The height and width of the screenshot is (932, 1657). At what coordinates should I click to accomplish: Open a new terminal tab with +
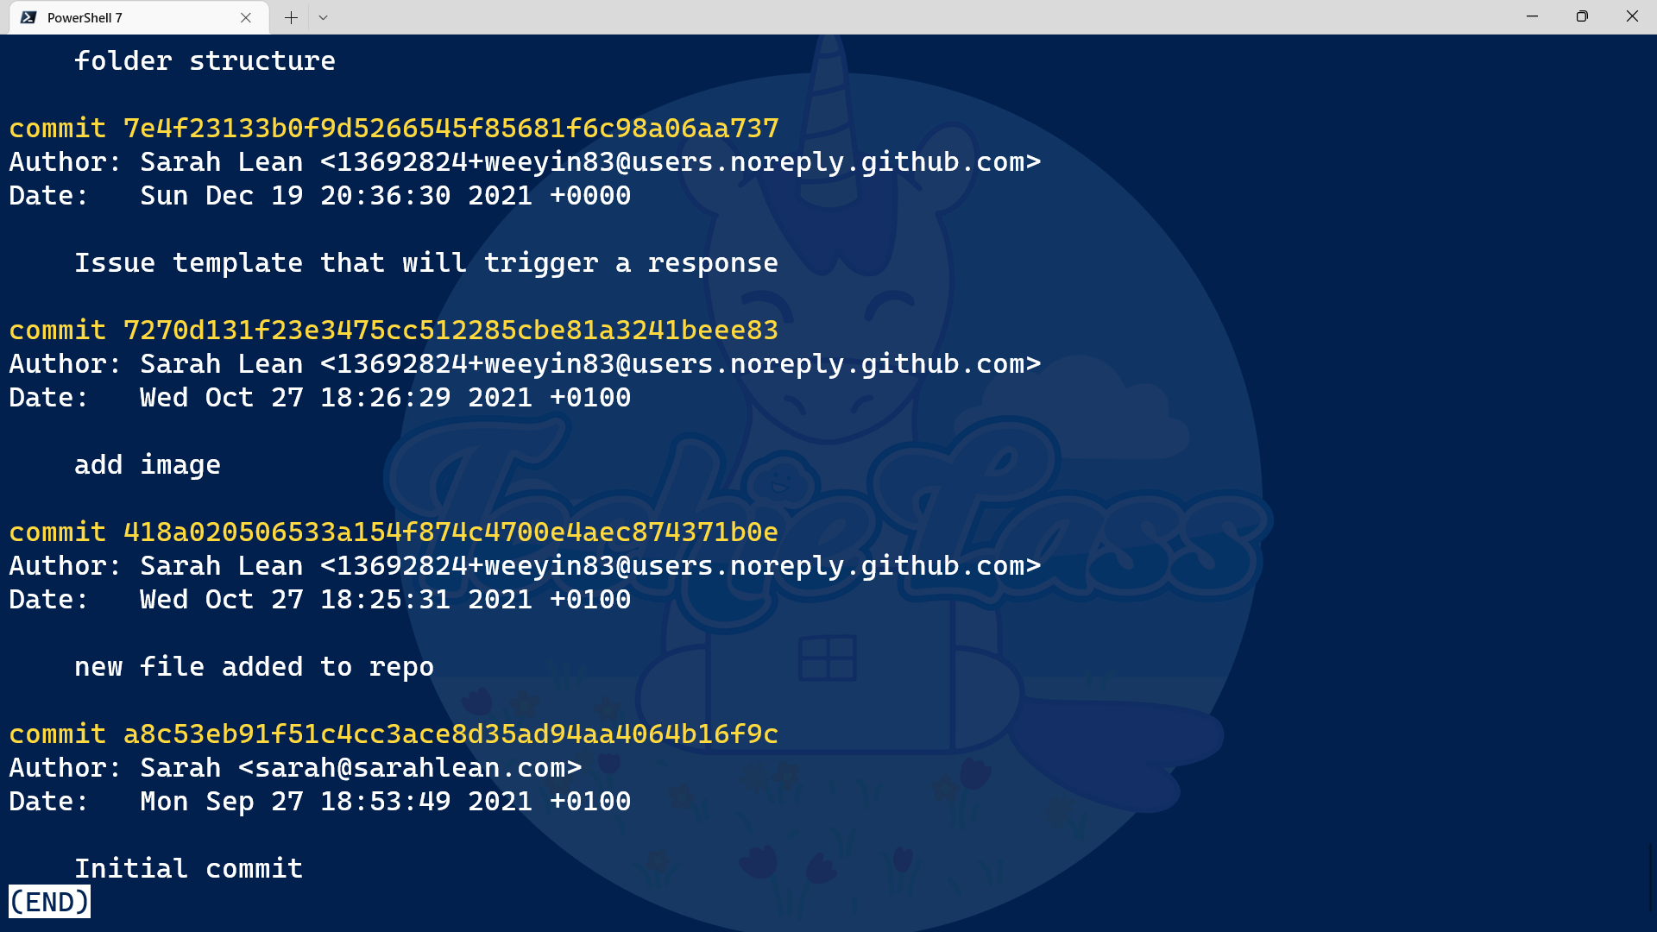tap(292, 17)
